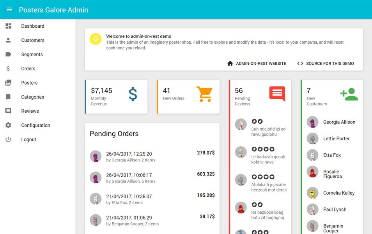Click the Dashboard grid icon
This screenshot has width=372, height=234.
click(x=8, y=26)
